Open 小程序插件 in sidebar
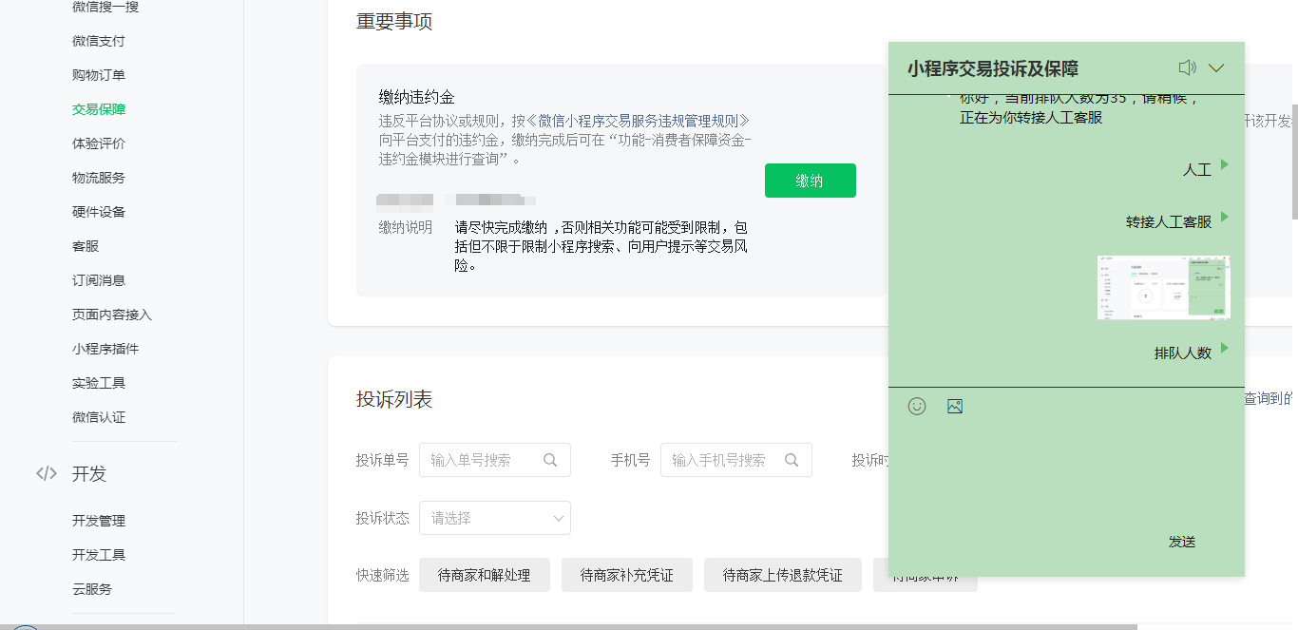Screen dimensions: 1298x630 click(105, 349)
